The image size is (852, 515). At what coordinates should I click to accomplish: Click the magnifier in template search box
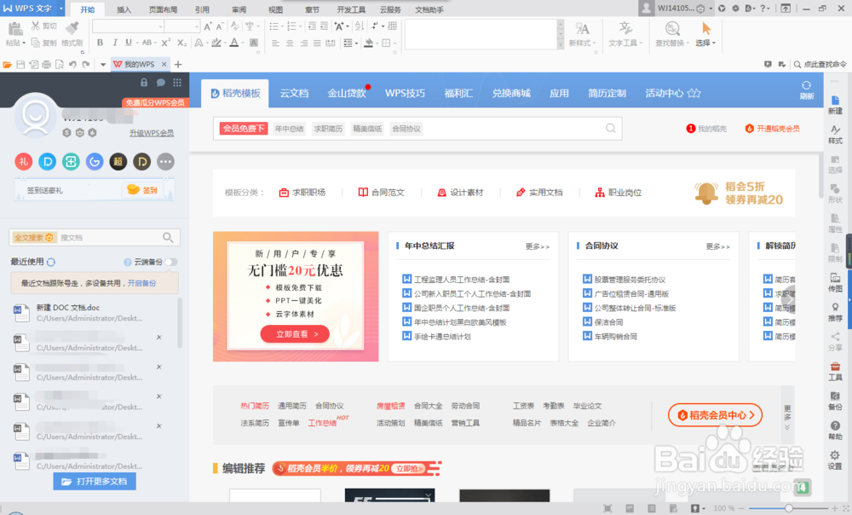coord(611,129)
